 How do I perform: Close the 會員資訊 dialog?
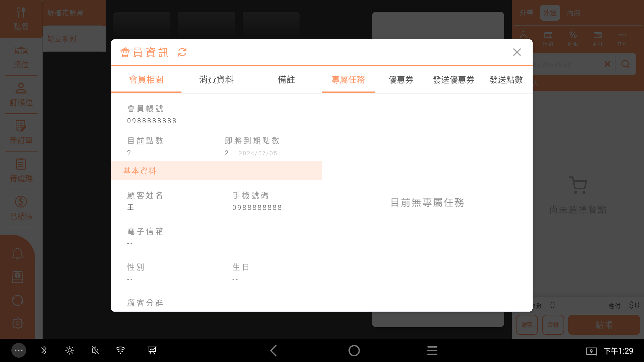[517, 52]
